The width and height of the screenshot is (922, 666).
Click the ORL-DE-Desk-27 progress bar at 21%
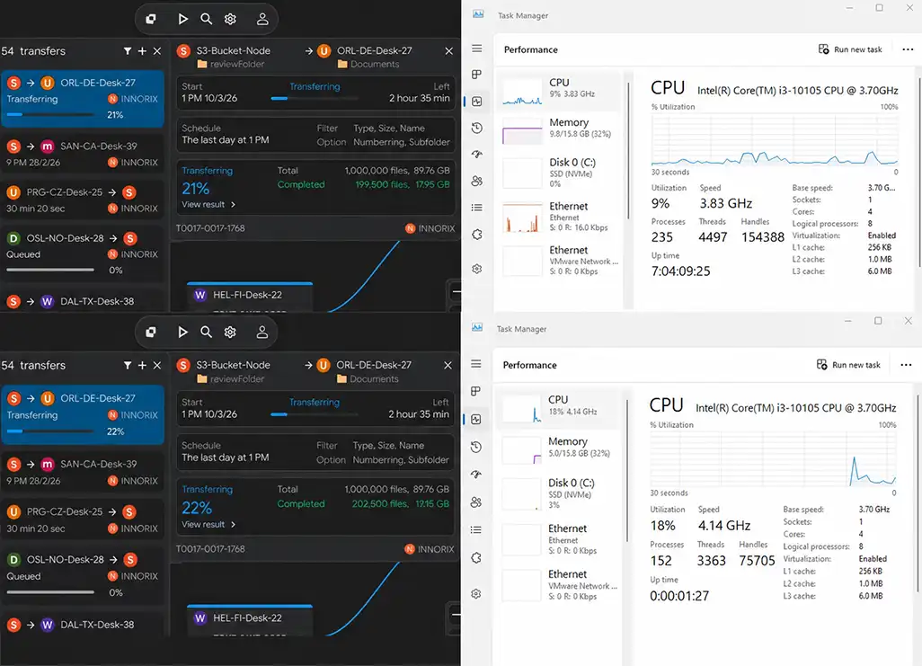pos(50,115)
